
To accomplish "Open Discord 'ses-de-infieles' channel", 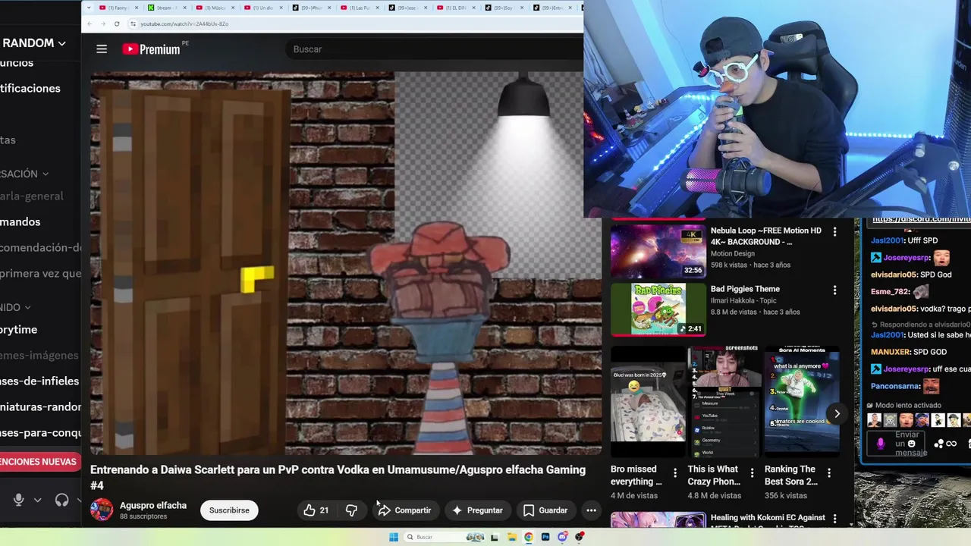I will tap(40, 381).
